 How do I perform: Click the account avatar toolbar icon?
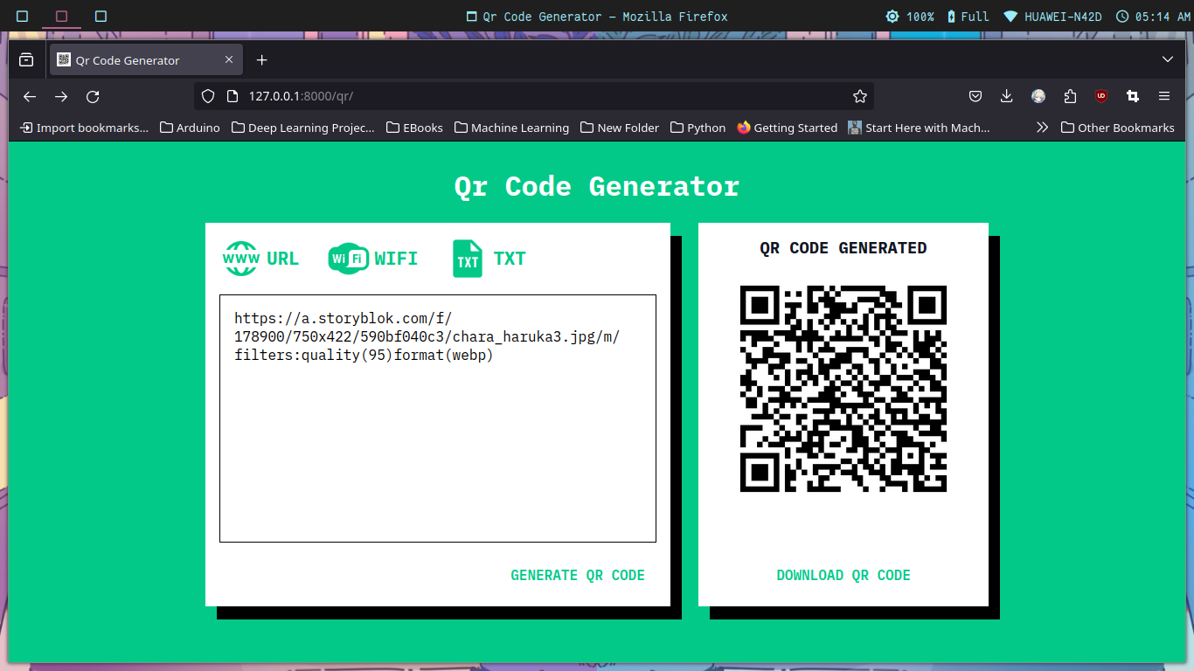click(1038, 96)
